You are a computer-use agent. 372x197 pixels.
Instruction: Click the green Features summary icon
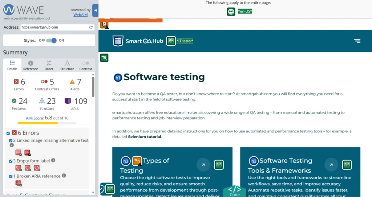tap(14, 101)
